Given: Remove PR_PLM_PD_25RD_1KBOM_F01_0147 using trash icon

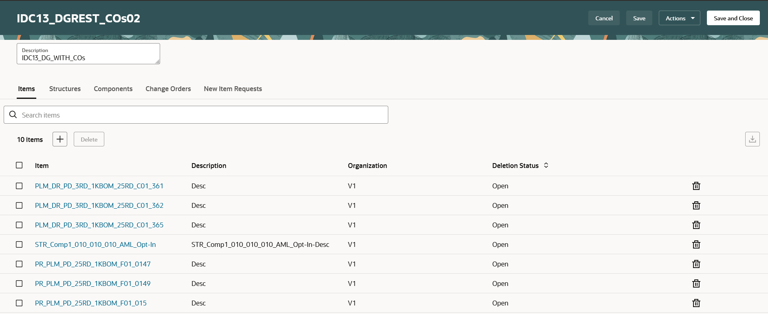Looking at the screenshot, I should tap(696, 264).
